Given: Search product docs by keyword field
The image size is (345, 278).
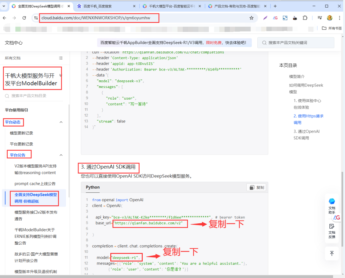Looking at the screenshot, I should (296, 43).
